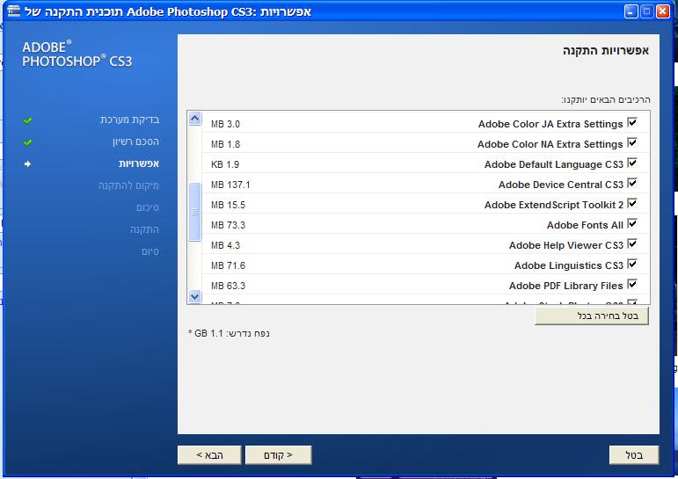Disable Adobe ExtendScript Toolkit 2 checkbox
Viewport: 678px width, 479px height.
point(632,203)
